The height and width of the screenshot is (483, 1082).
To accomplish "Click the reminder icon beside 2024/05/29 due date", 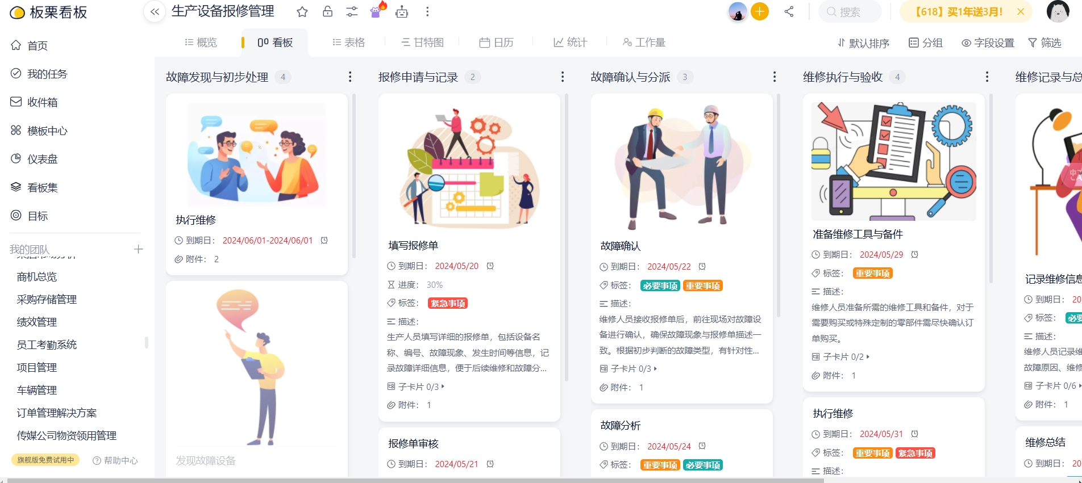I will tap(914, 254).
